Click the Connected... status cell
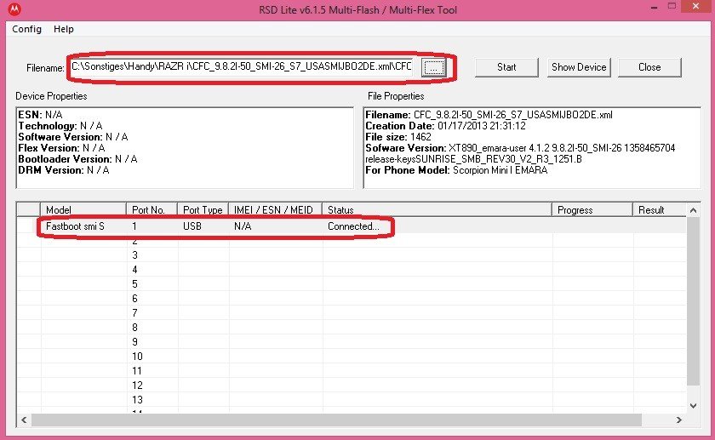The height and width of the screenshot is (440, 715). coord(353,226)
